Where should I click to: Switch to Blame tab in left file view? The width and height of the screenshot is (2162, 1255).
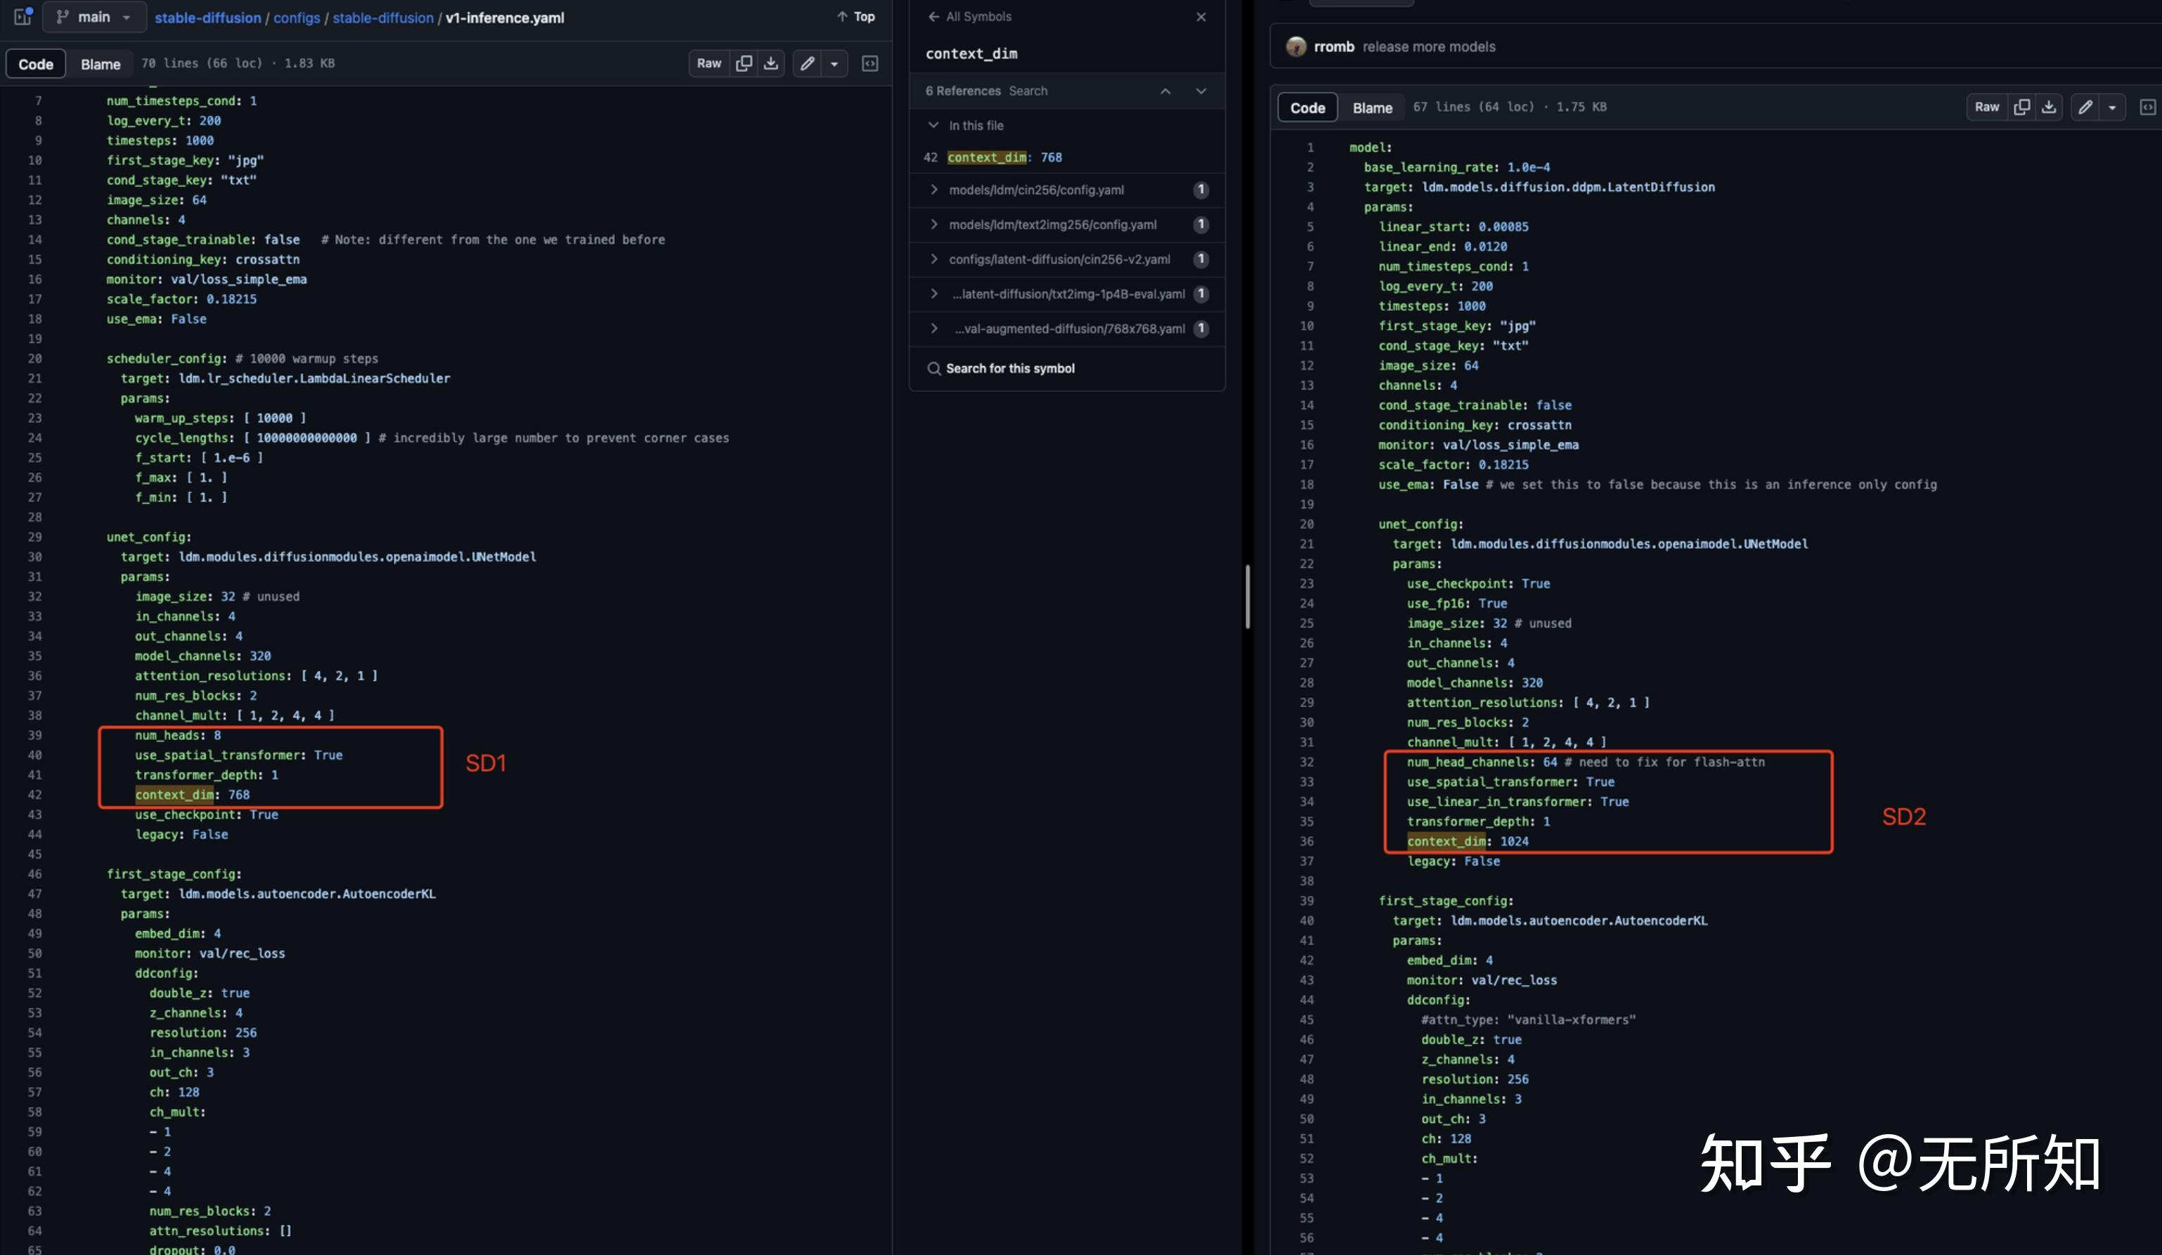[x=101, y=65]
